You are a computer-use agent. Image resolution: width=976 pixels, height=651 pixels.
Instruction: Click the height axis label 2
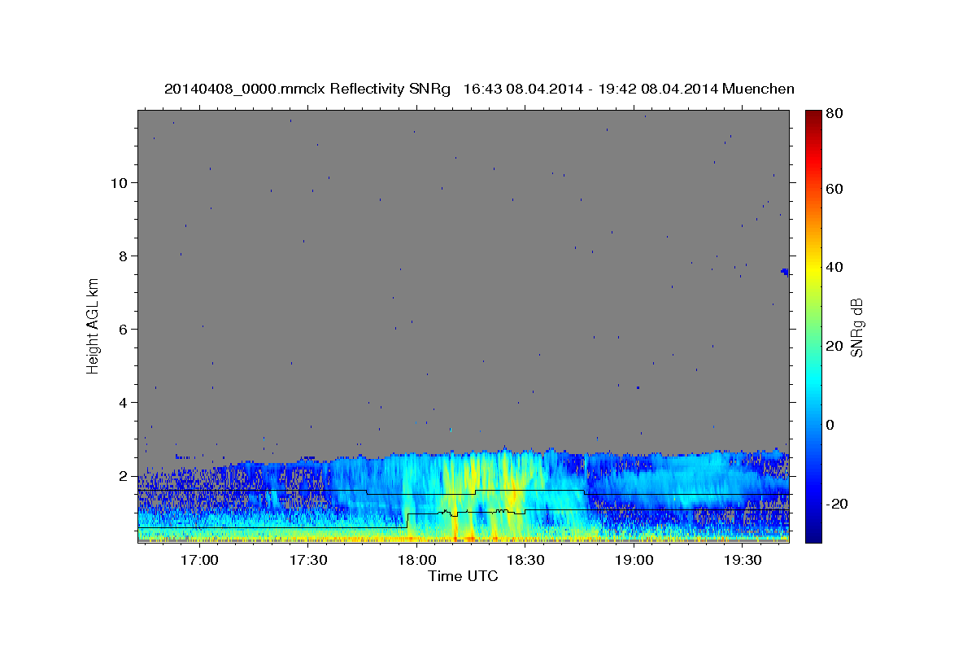pyautogui.click(x=124, y=475)
